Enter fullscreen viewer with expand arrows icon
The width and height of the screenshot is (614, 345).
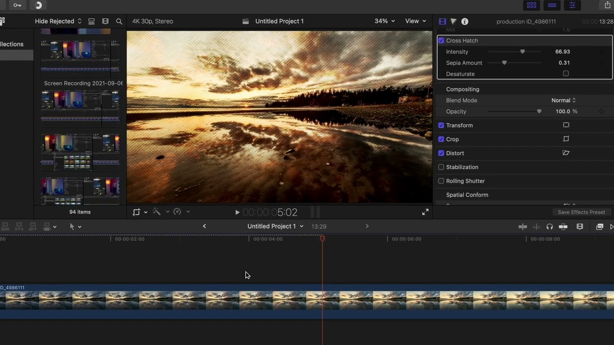(425, 212)
